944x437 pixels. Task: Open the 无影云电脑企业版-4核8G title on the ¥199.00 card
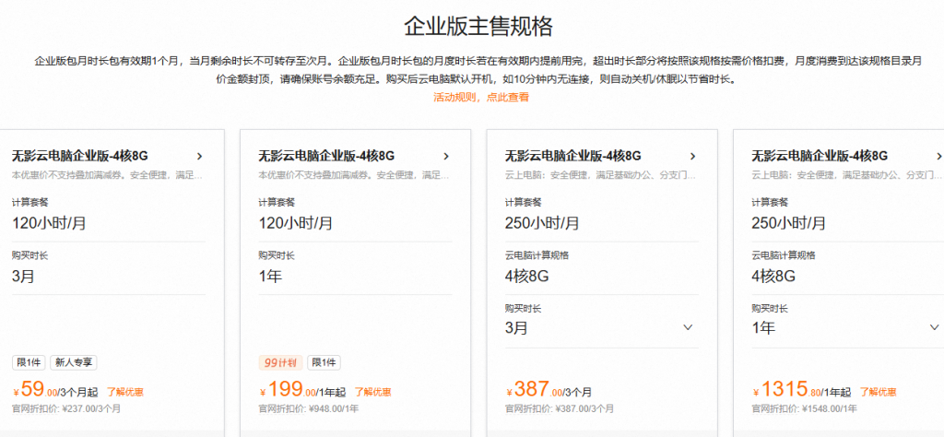pyautogui.click(x=326, y=157)
